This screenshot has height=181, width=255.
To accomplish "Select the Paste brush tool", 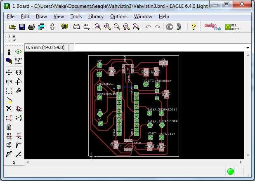I will pos(9,100).
